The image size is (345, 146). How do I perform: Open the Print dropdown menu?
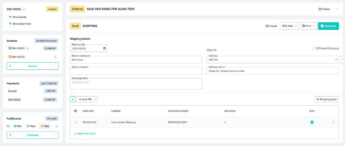click(308, 26)
